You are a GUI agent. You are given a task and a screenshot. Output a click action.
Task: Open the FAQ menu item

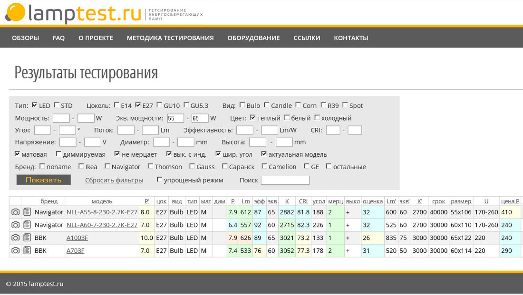[x=58, y=38]
